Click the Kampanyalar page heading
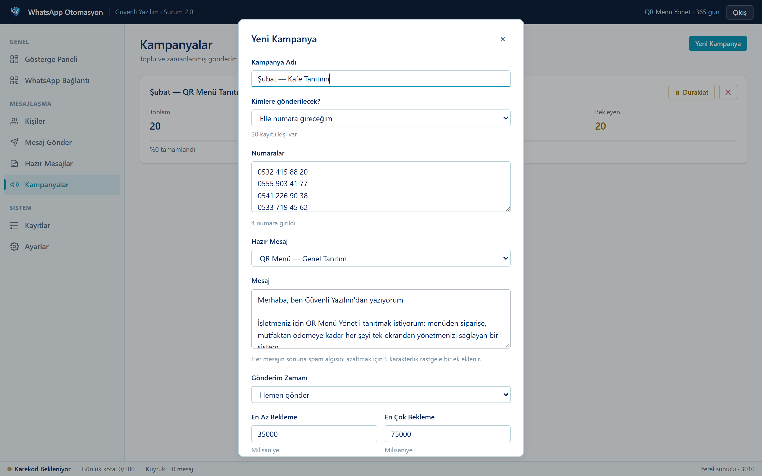The height and width of the screenshot is (476, 762). pos(176,45)
